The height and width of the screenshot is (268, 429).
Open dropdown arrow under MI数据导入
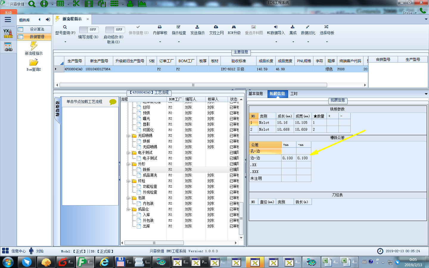point(276,42)
